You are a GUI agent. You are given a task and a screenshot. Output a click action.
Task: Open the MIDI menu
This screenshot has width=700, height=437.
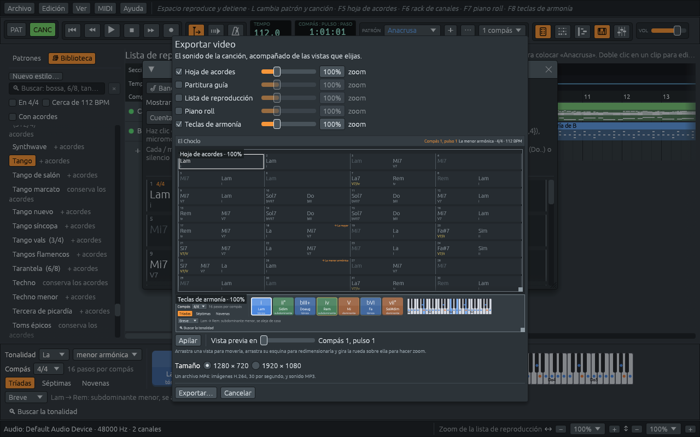104,8
